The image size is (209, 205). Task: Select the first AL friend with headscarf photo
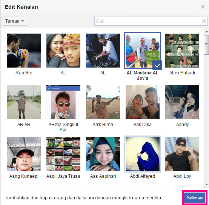[x=63, y=51]
